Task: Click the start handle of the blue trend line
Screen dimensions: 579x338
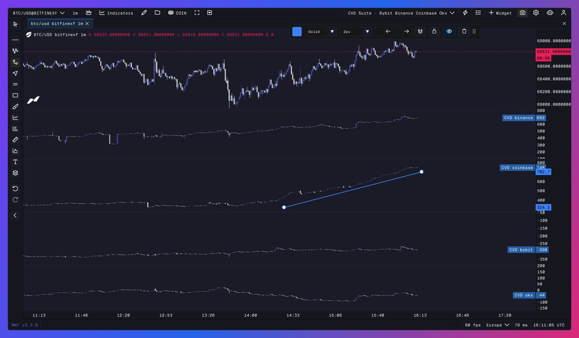Action: (x=284, y=207)
